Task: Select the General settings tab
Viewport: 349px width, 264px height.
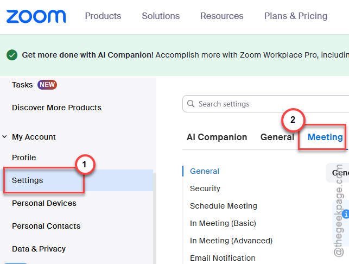Action: coord(277,137)
